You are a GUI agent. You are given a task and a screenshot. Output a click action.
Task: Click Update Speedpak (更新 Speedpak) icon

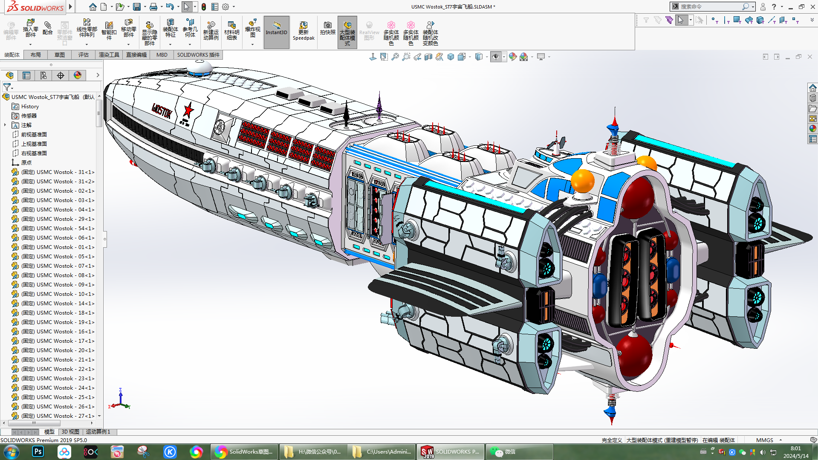(303, 31)
